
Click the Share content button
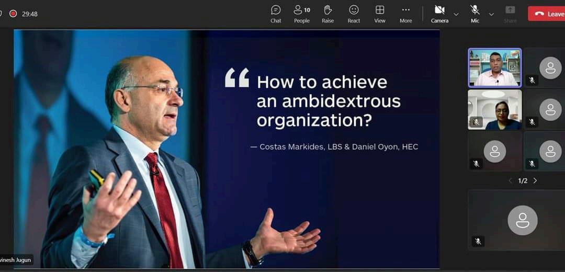pos(510,14)
